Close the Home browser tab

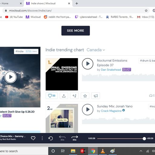coord(21,3)
